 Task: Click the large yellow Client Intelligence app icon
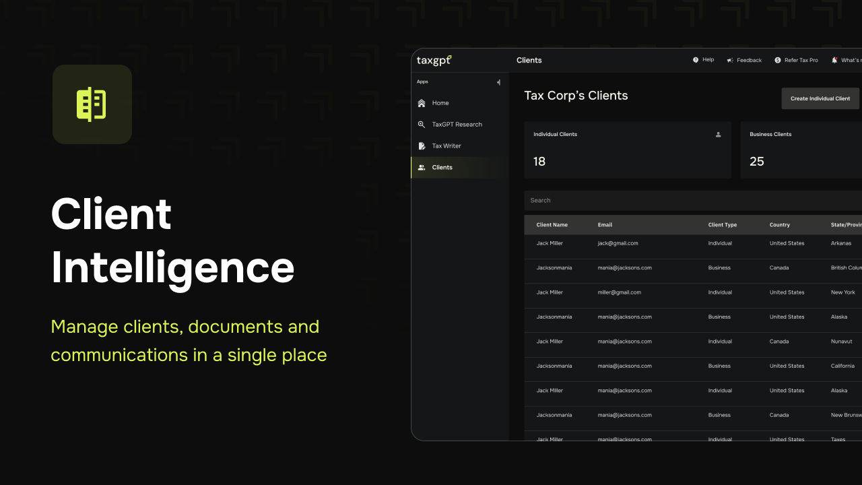[92, 104]
